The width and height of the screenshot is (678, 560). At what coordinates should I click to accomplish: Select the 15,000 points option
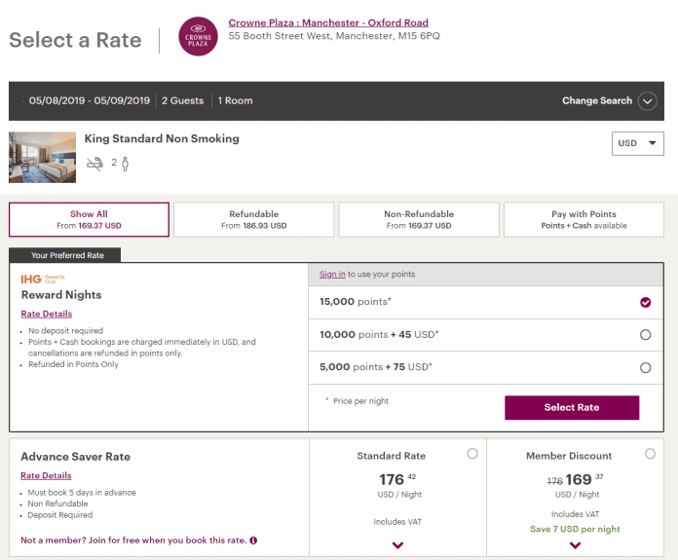pos(645,302)
